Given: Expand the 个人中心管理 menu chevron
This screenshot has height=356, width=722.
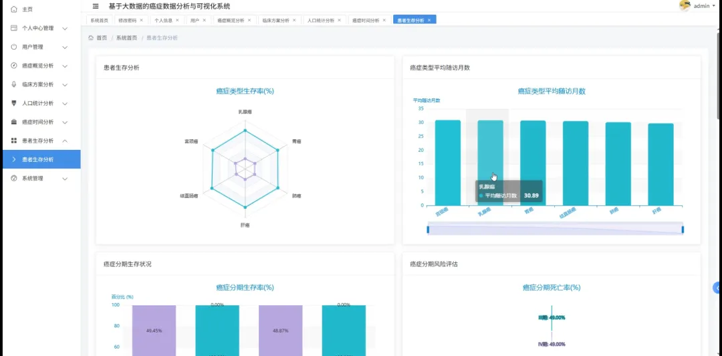Looking at the screenshot, I should 65,29.
